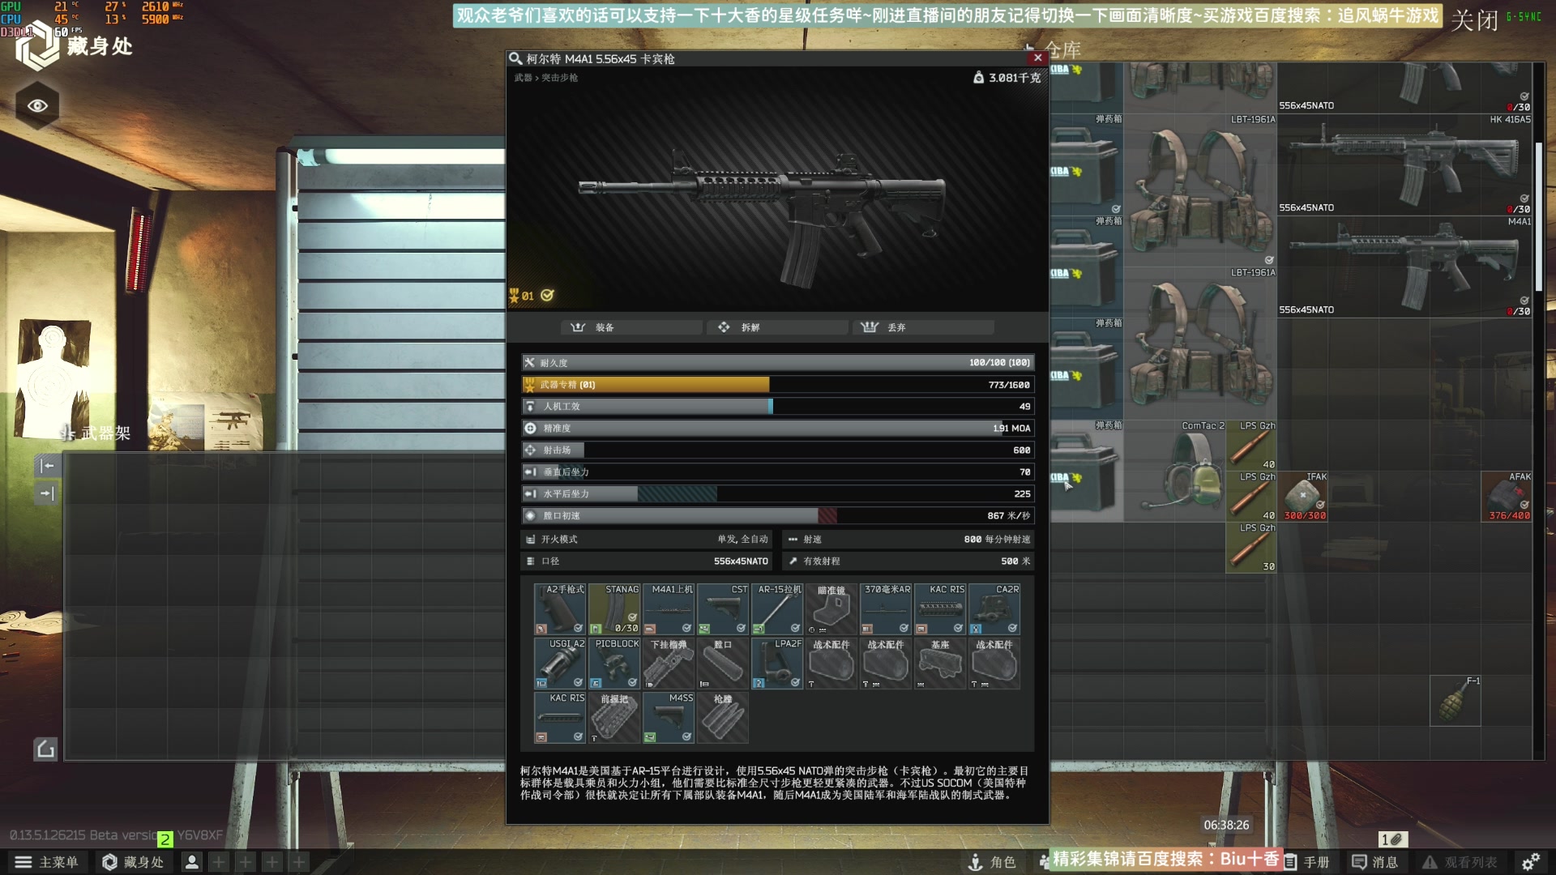Open the 主菜单 main menu tab
Screen dimensions: 1556x875
click(x=47, y=862)
